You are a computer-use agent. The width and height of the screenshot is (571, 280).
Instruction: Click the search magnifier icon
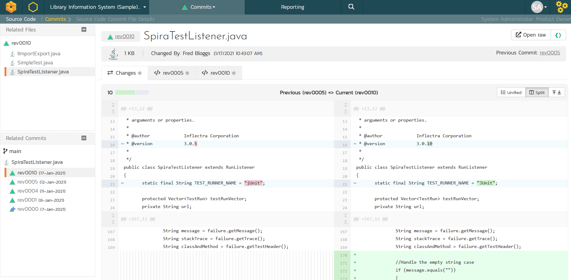click(351, 7)
